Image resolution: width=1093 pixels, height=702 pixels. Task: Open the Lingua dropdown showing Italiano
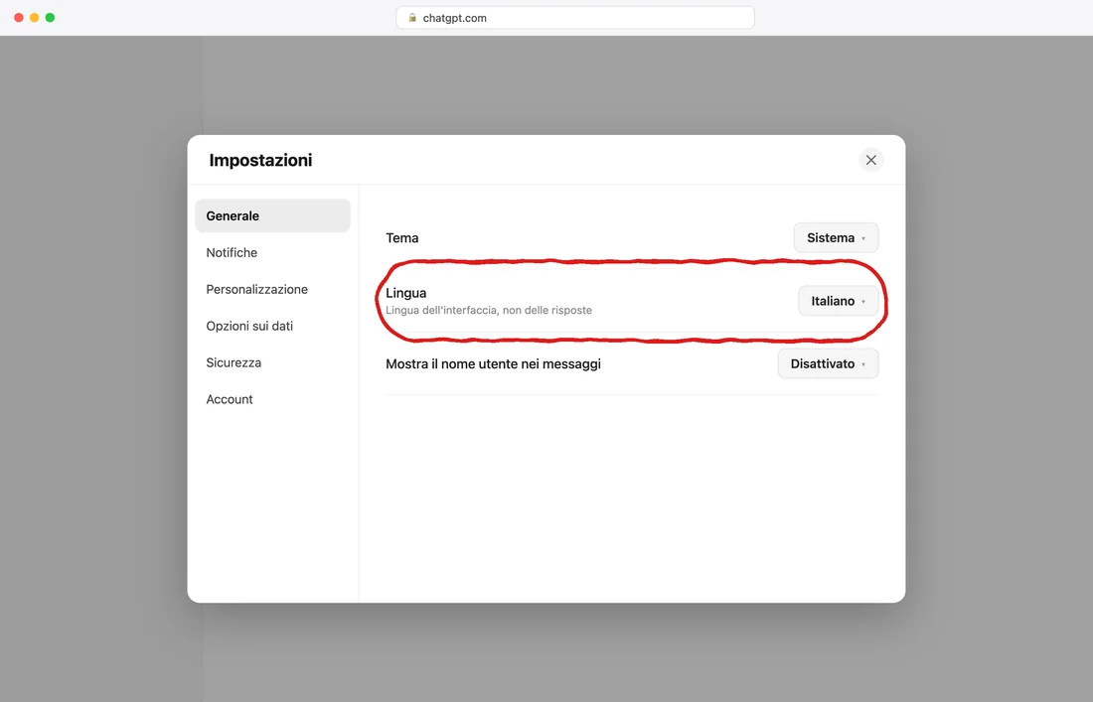tap(838, 301)
